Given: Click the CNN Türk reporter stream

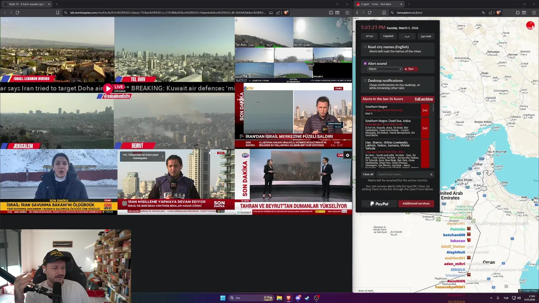Looking at the screenshot, I should [x=59, y=182].
